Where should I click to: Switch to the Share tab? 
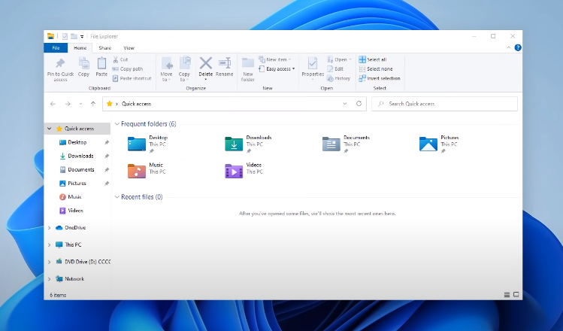104,48
